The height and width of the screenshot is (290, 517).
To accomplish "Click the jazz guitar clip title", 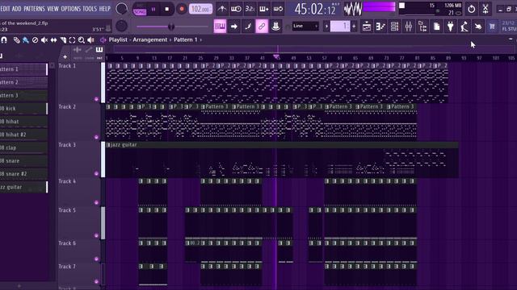I will pyautogui.click(x=124, y=145).
